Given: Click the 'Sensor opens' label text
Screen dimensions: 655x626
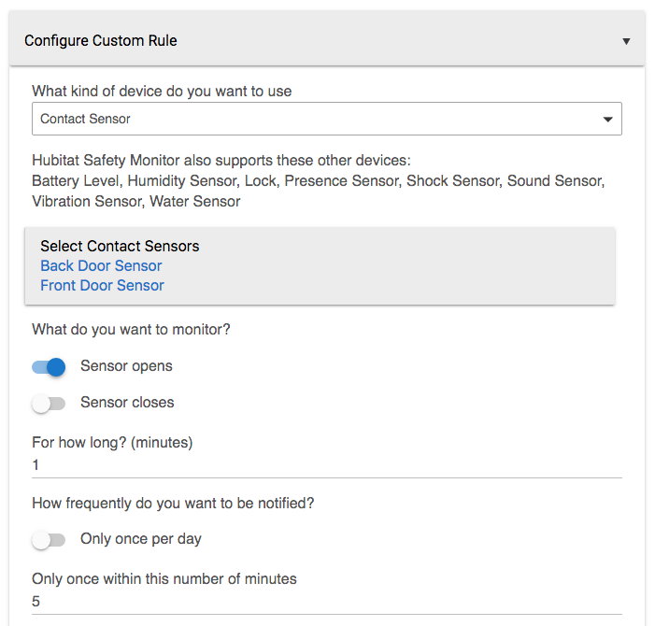Looking at the screenshot, I should pyautogui.click(x=126, y=366).
